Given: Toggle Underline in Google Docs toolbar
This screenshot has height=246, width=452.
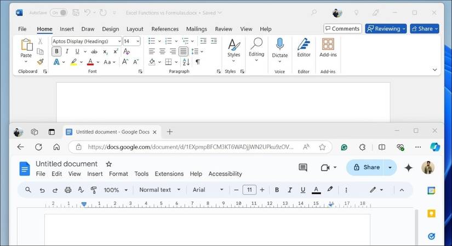Looking at the screenshot, I should [303, 190].
